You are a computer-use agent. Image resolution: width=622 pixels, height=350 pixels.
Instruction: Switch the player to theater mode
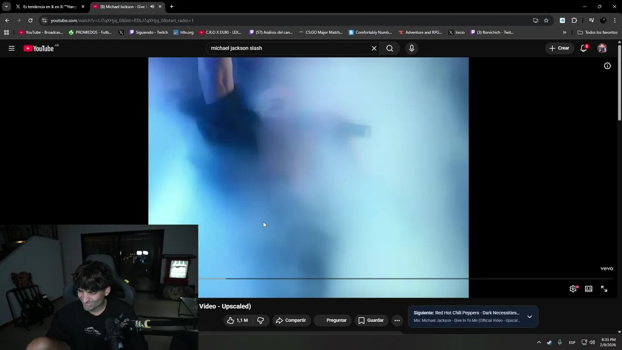coord(588,289)
